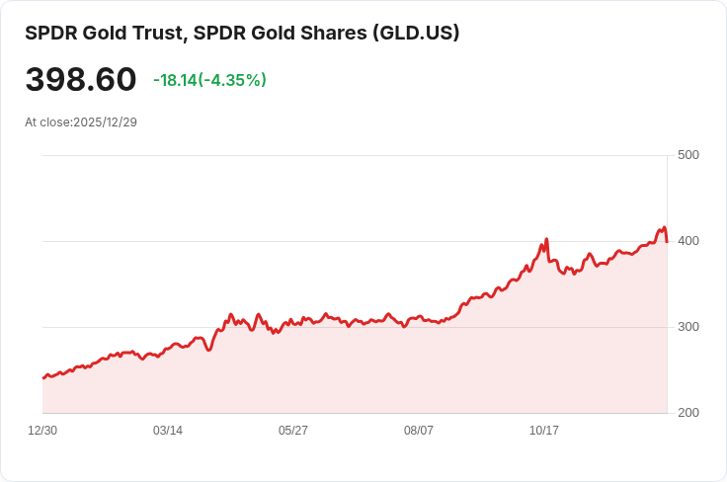Select the 12/30 date on the x-axis
The image size is (727, 482).
click(42, 431)
